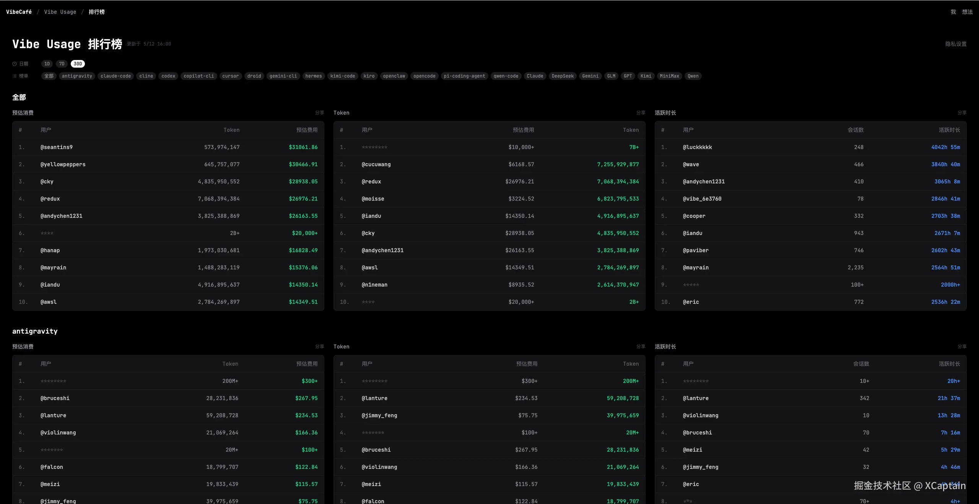Filter leaderboard by opencode
The width and height of the screenshot is (979, 504).
point(424,76)
